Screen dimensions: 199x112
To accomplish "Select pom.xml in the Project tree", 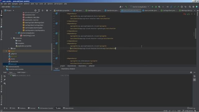I will 14,64.
